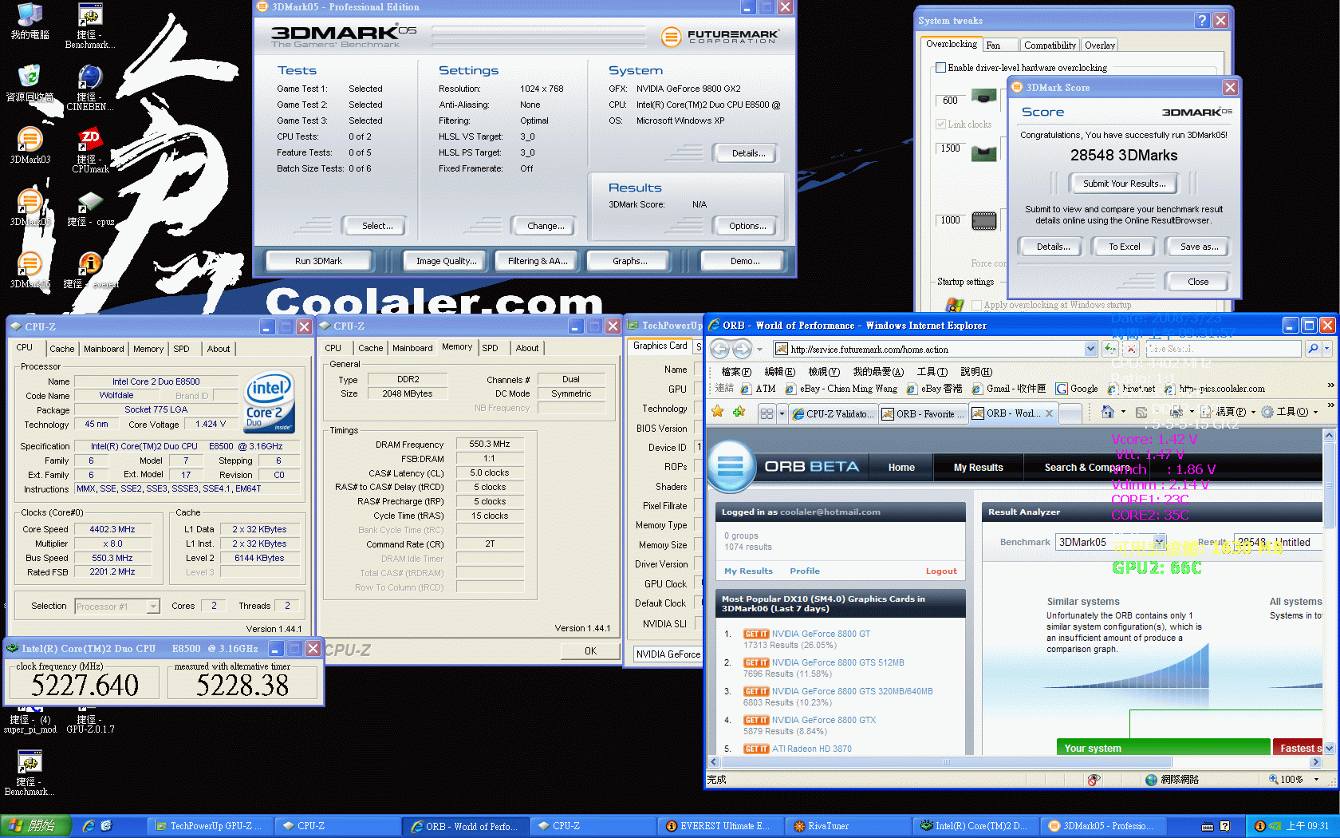Open the CINEBENCH desktop shortcut
This screenshot has width=1340, height=838.
click(x=90, y=86)
